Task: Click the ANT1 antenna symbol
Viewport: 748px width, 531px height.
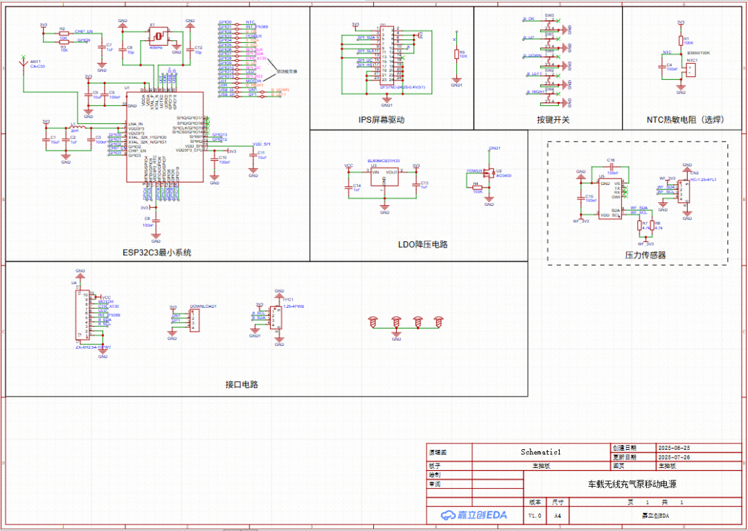Action: point(24,60)
